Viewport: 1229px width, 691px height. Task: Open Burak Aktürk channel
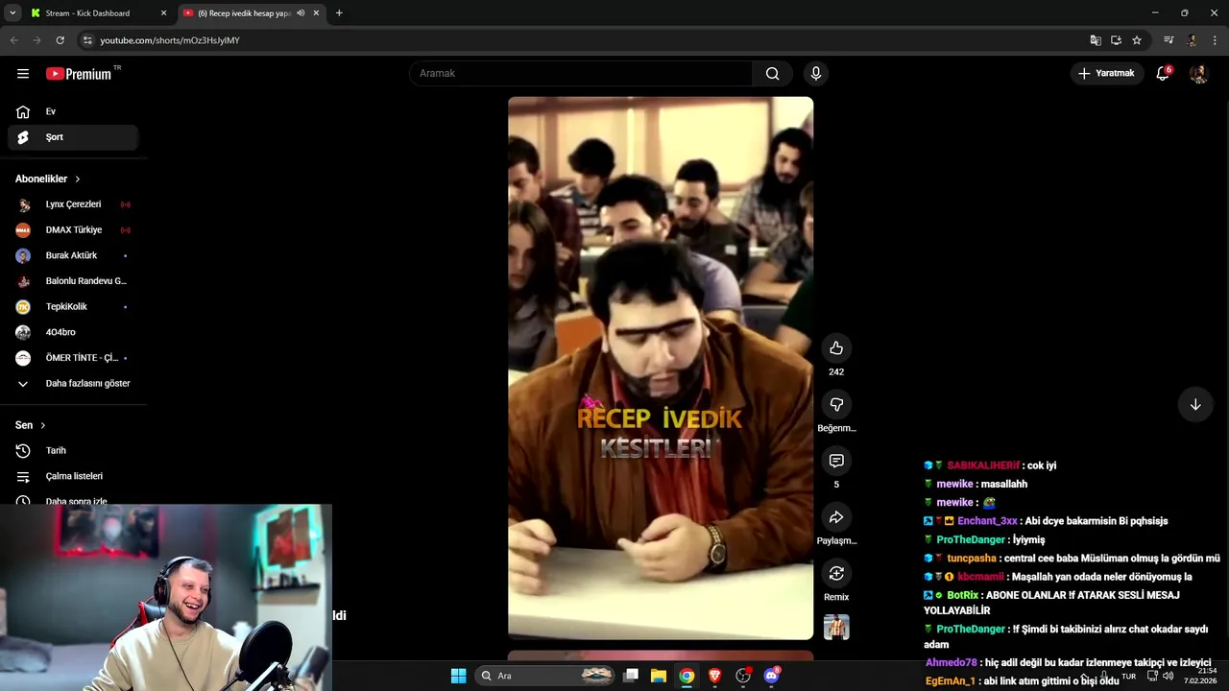tap(73, 255)
